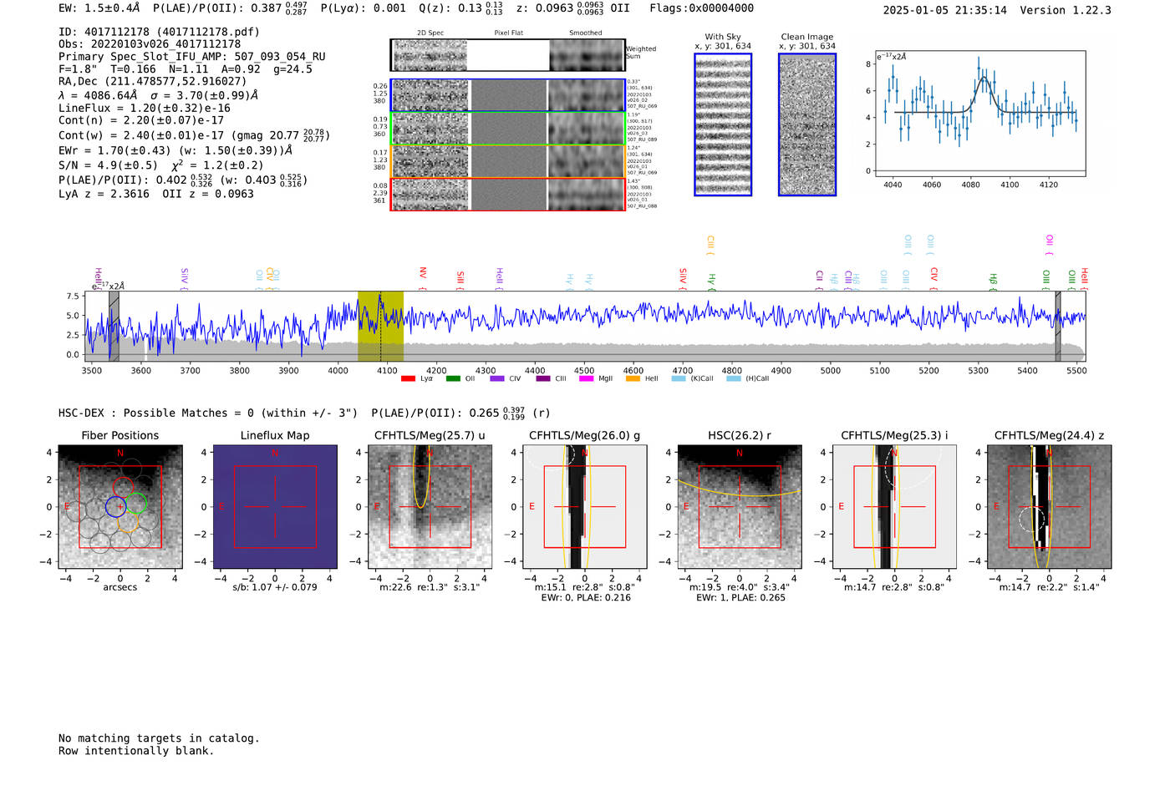1170x796 pixels.
Task: Click the S/N = 4.9(±0.5) line
Action: (160, 165)
